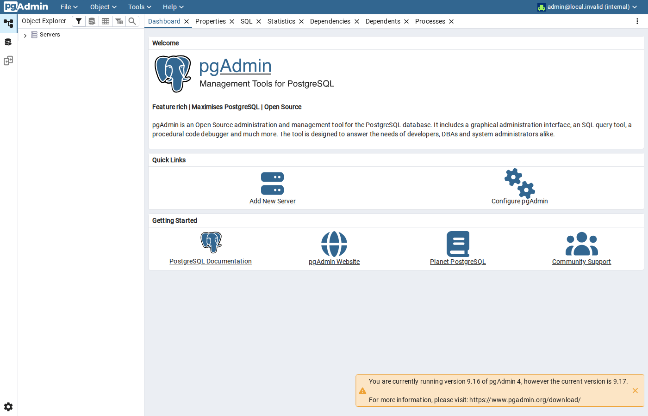Screen dimensions: 648x416
Task: Click the gears icon above Configure pgAdmin
Action: pos(520,184)
